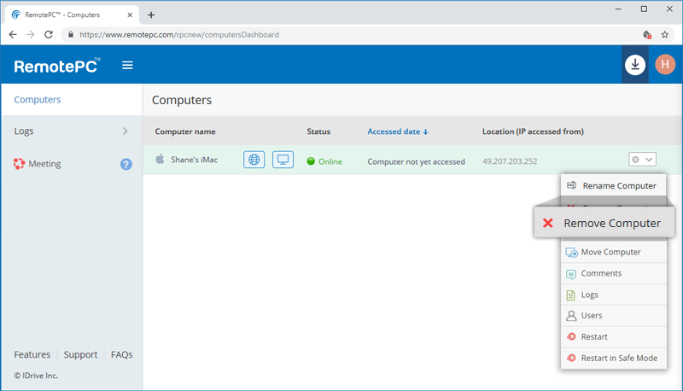Click the lock icon in the address bar
This screenshot has height=391, width=683.
pos(71,34)
